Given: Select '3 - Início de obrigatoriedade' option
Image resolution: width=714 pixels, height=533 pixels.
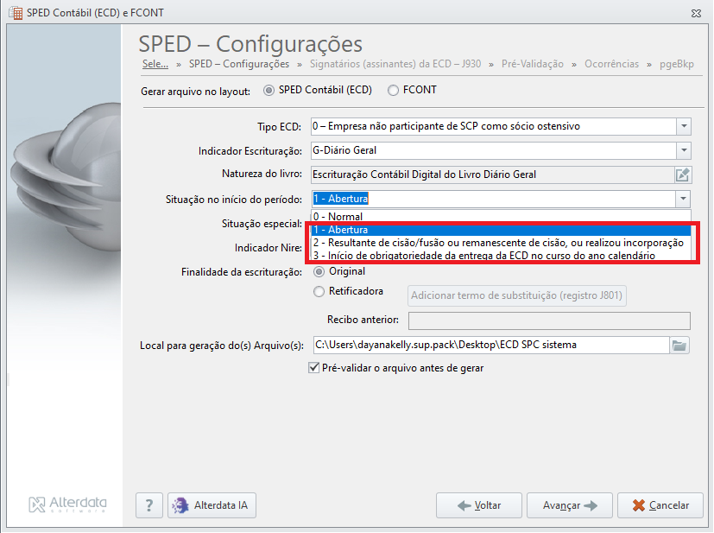Looking at the screenshot, I should point(501,256).
